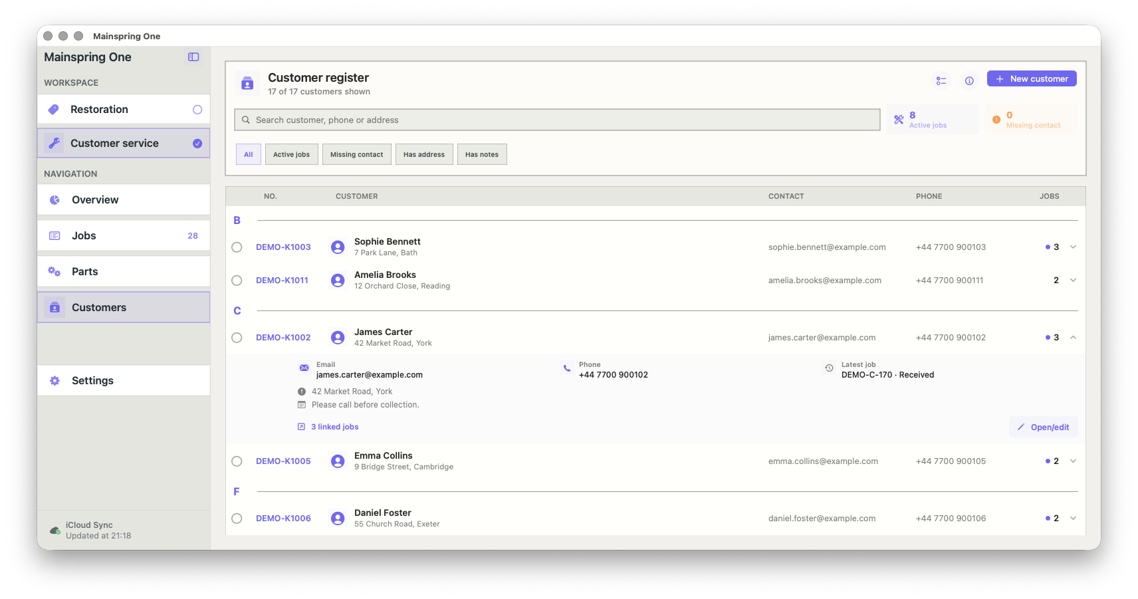
Task: Click the Missing contact warning icon
Action: (996, 120)
